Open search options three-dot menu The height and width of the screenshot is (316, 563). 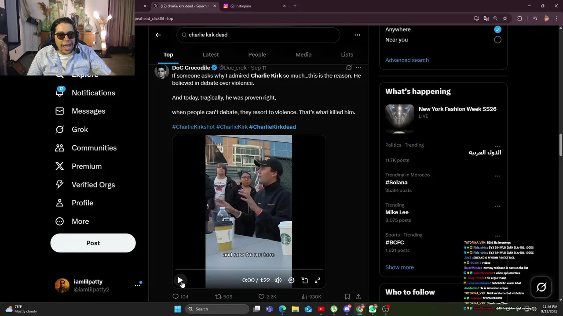[x=357, y=35]
